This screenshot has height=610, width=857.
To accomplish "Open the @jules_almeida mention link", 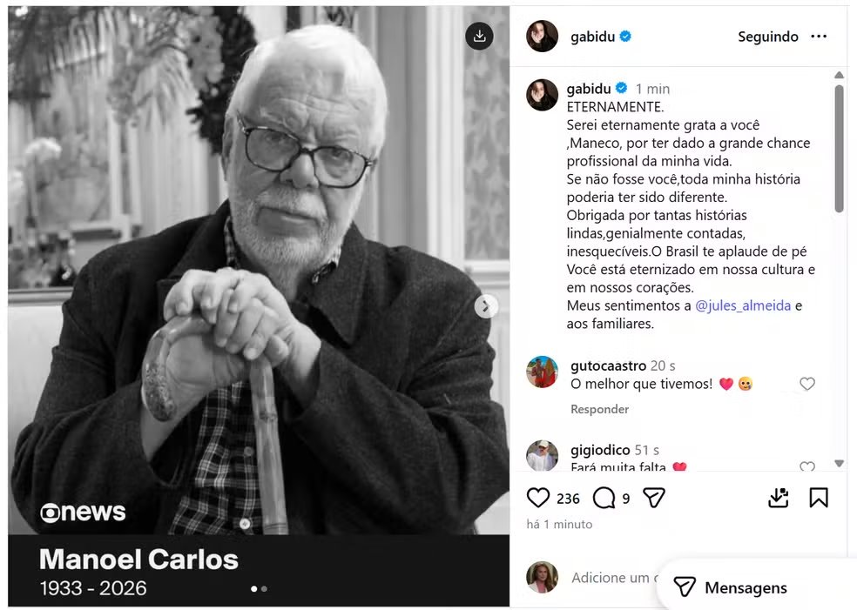I will click(x=743, y=305).
